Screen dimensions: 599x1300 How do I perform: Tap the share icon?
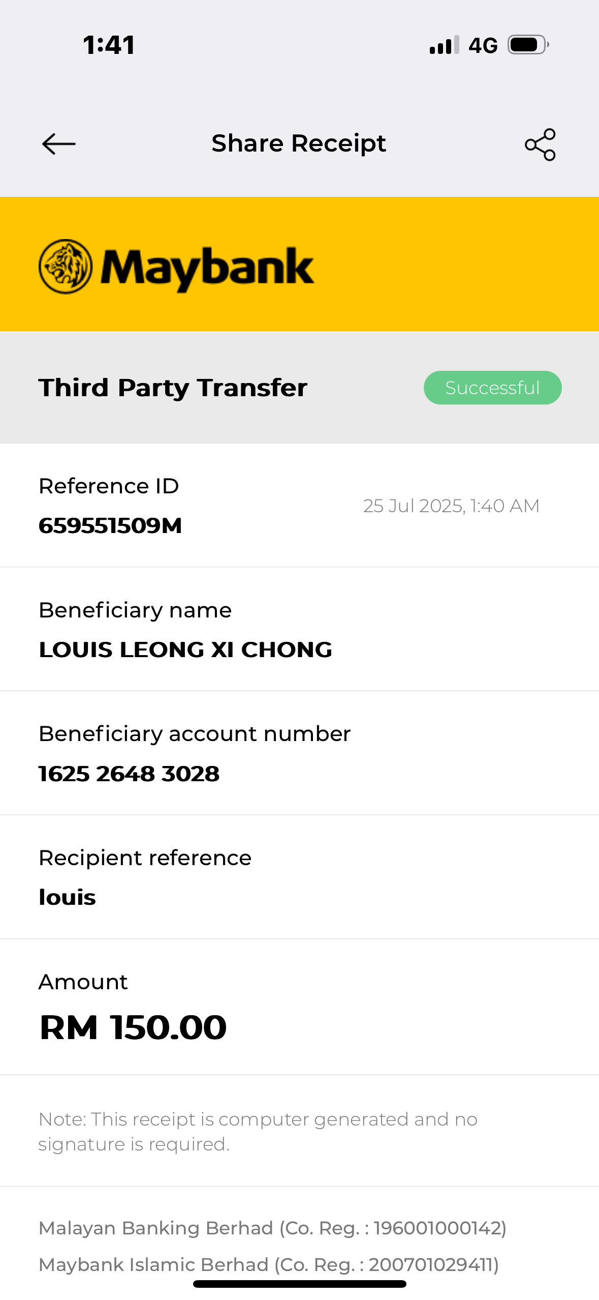pos(540,144)
